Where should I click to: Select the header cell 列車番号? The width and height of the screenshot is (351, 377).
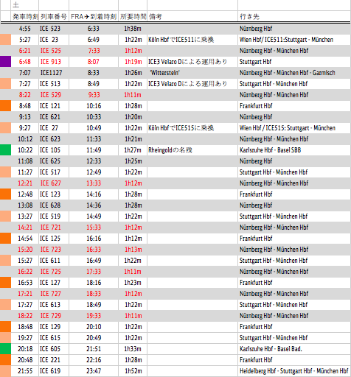pos(54,16)
